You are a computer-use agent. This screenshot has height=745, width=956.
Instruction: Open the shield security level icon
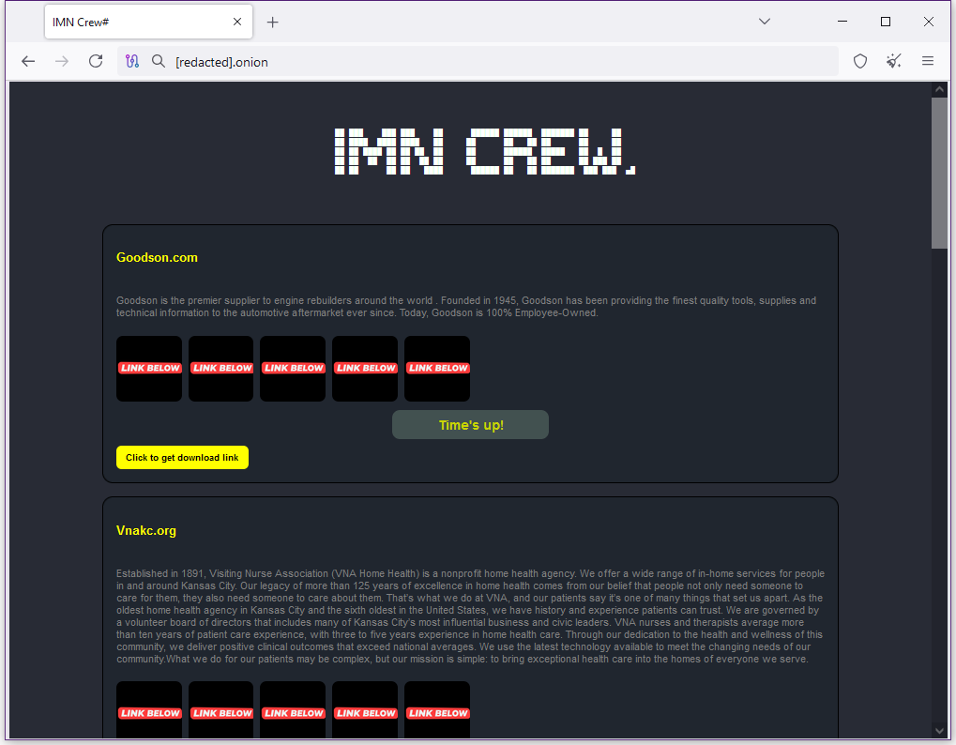[859, 62]
